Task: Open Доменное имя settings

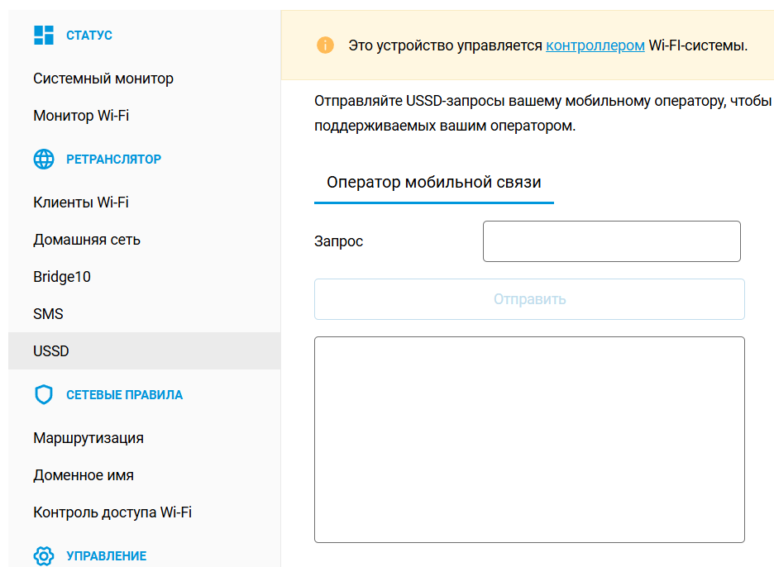Action: point(84,475)
